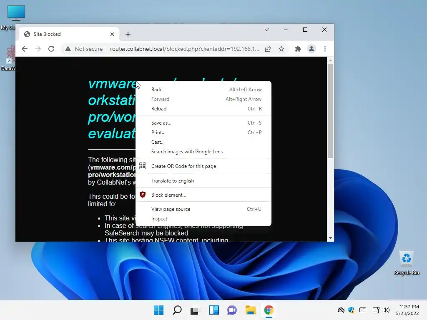This screenshot has height=320, width=427.
Task: Click scrollbar down arrow in Chrome
Action: (330, 238)
